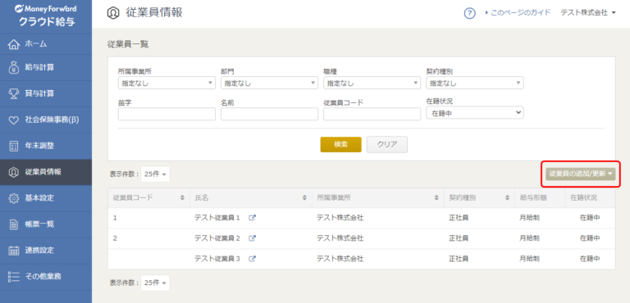Open external link icon for テスト従業員 3
This screenshot has height=303, width=630.
(x=253, y=259)
